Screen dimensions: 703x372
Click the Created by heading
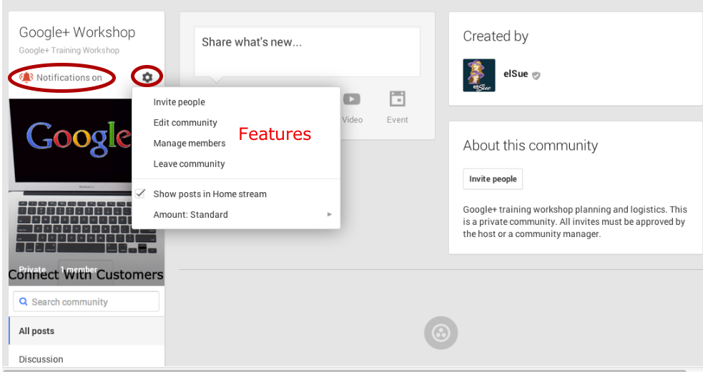click(x=496, y=36)
